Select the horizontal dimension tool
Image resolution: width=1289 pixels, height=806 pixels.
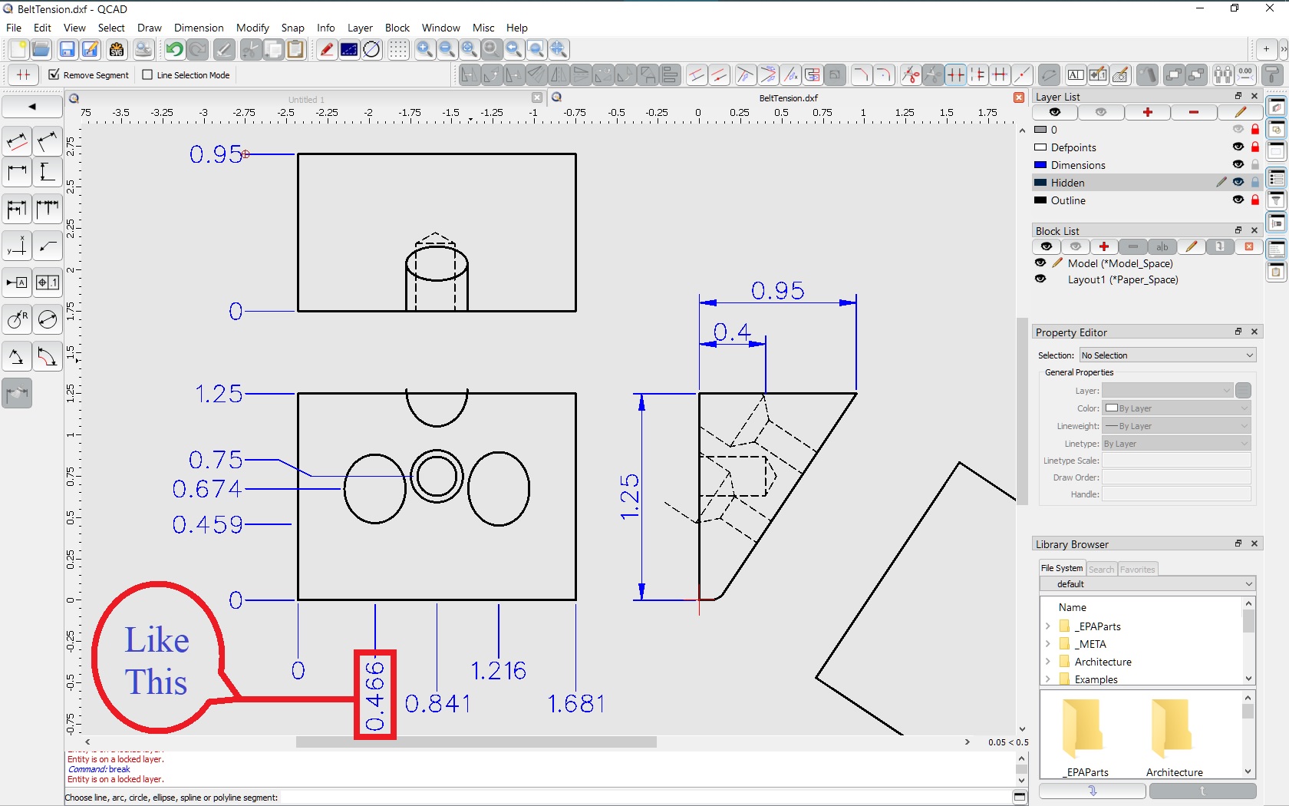17,172
